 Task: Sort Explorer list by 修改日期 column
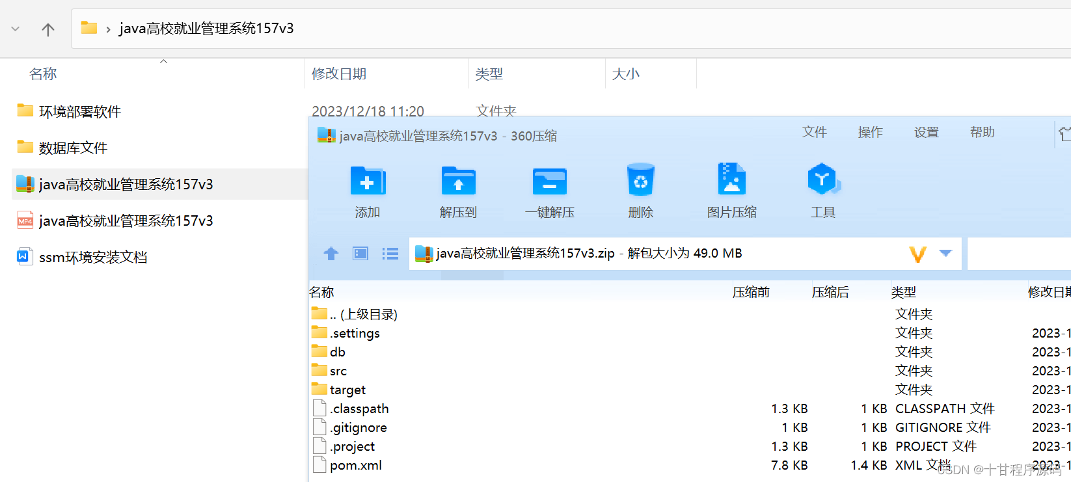[x=339, y=74]
